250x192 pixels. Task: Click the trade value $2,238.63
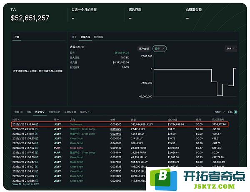(x=173, y=148)
